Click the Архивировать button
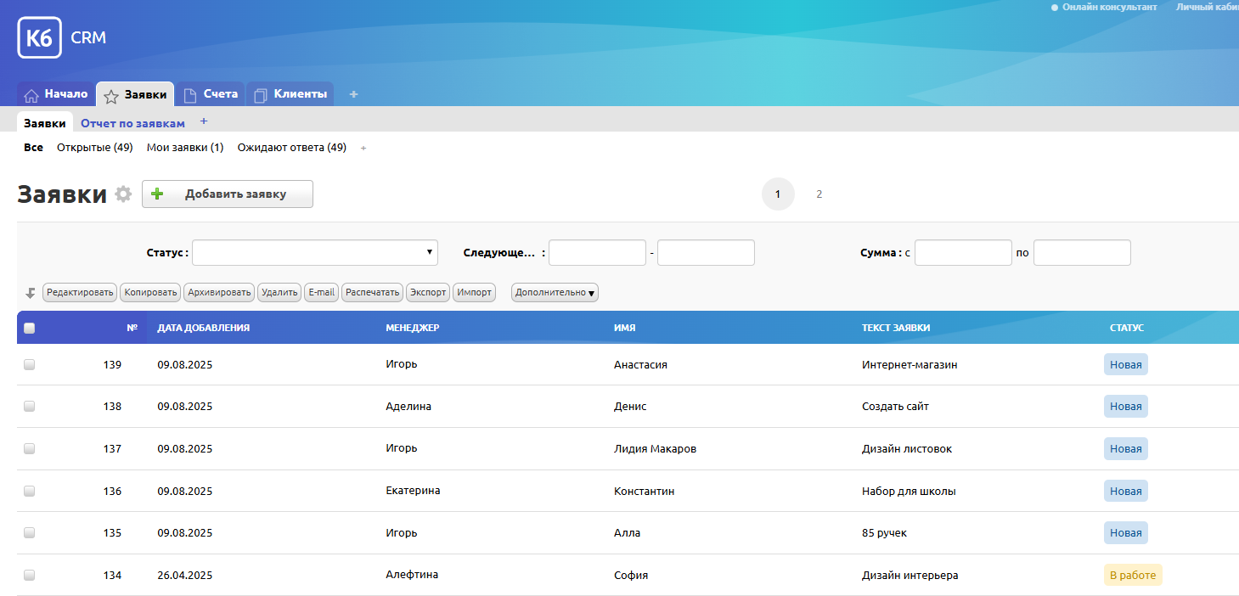The height and width of the screenshot is (596, 1239). click(x=220, y=293)
